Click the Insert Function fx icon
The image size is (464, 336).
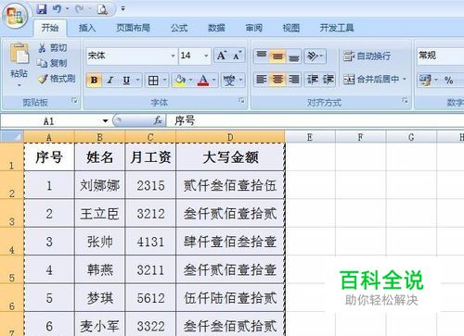pos(158,120)
